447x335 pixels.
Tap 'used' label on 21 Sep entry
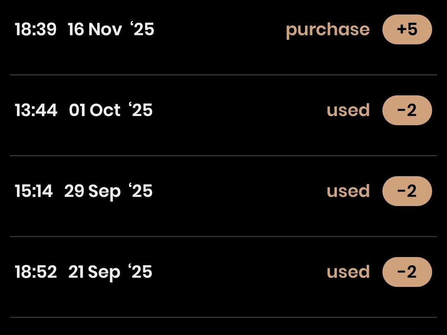pyautogui.click(x=348, y=272)
